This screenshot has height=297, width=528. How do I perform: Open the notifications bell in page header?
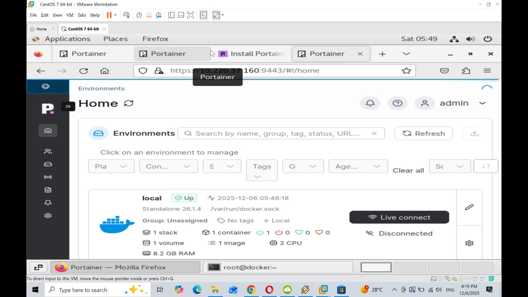click(x=370, y=103)
